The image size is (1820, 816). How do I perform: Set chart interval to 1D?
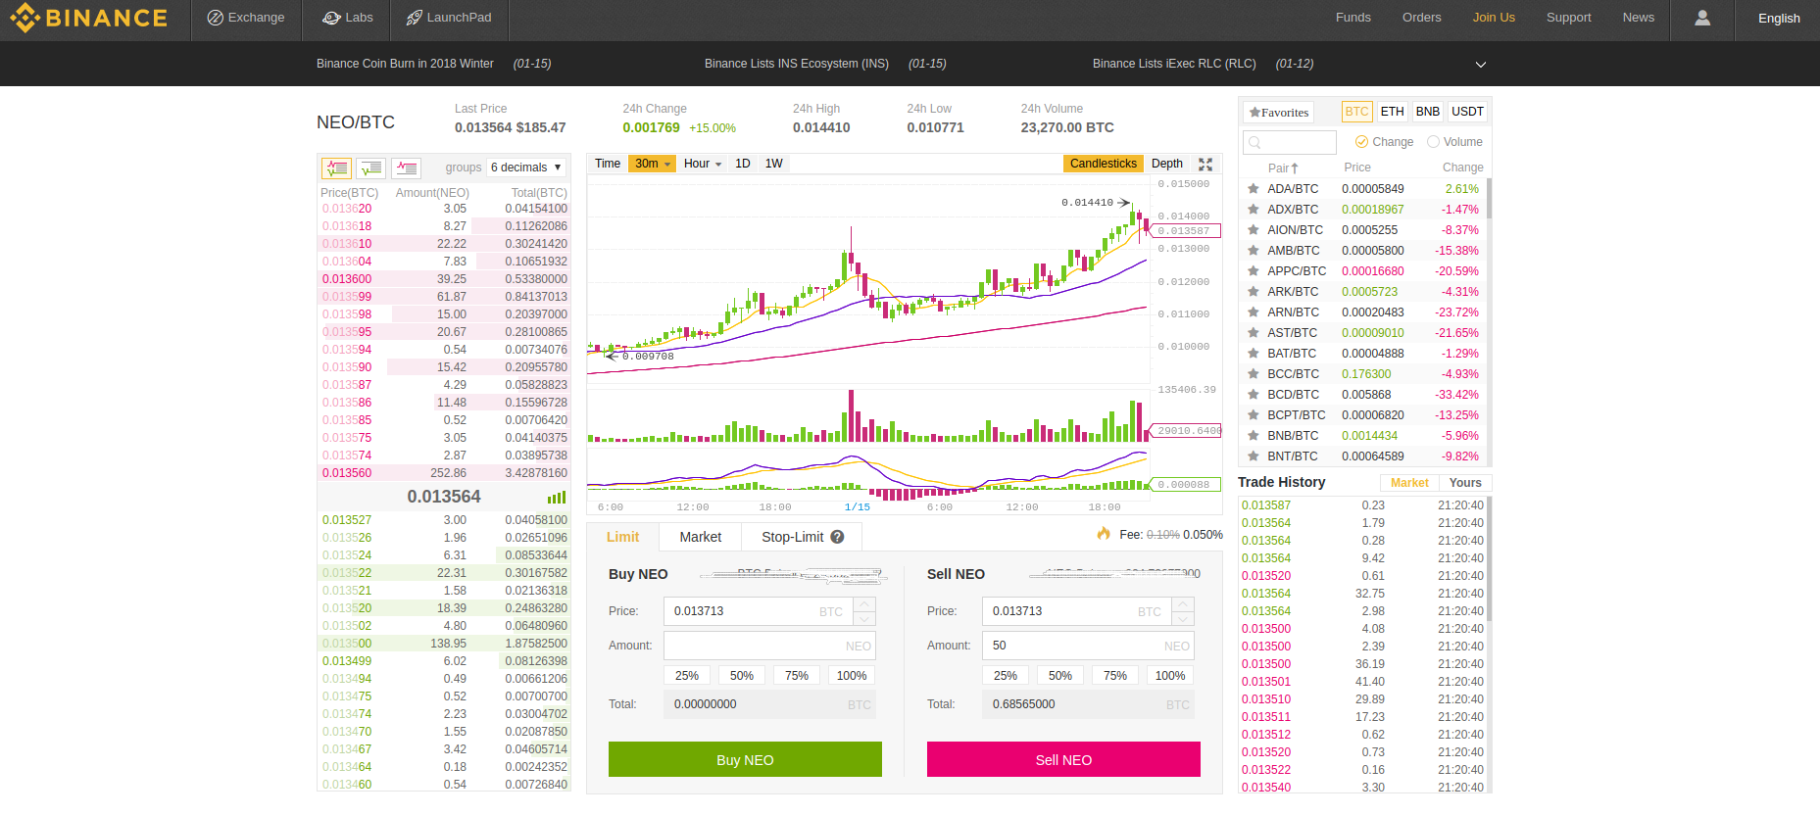(743, 164)
